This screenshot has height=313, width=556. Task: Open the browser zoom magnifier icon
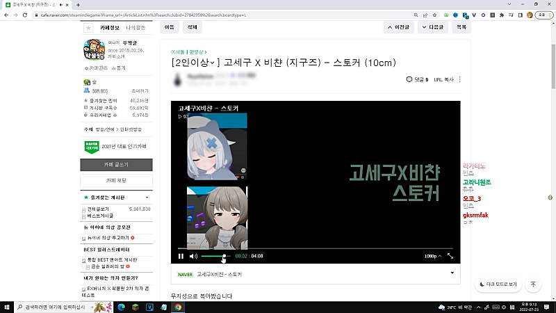[x=416, y=15]
